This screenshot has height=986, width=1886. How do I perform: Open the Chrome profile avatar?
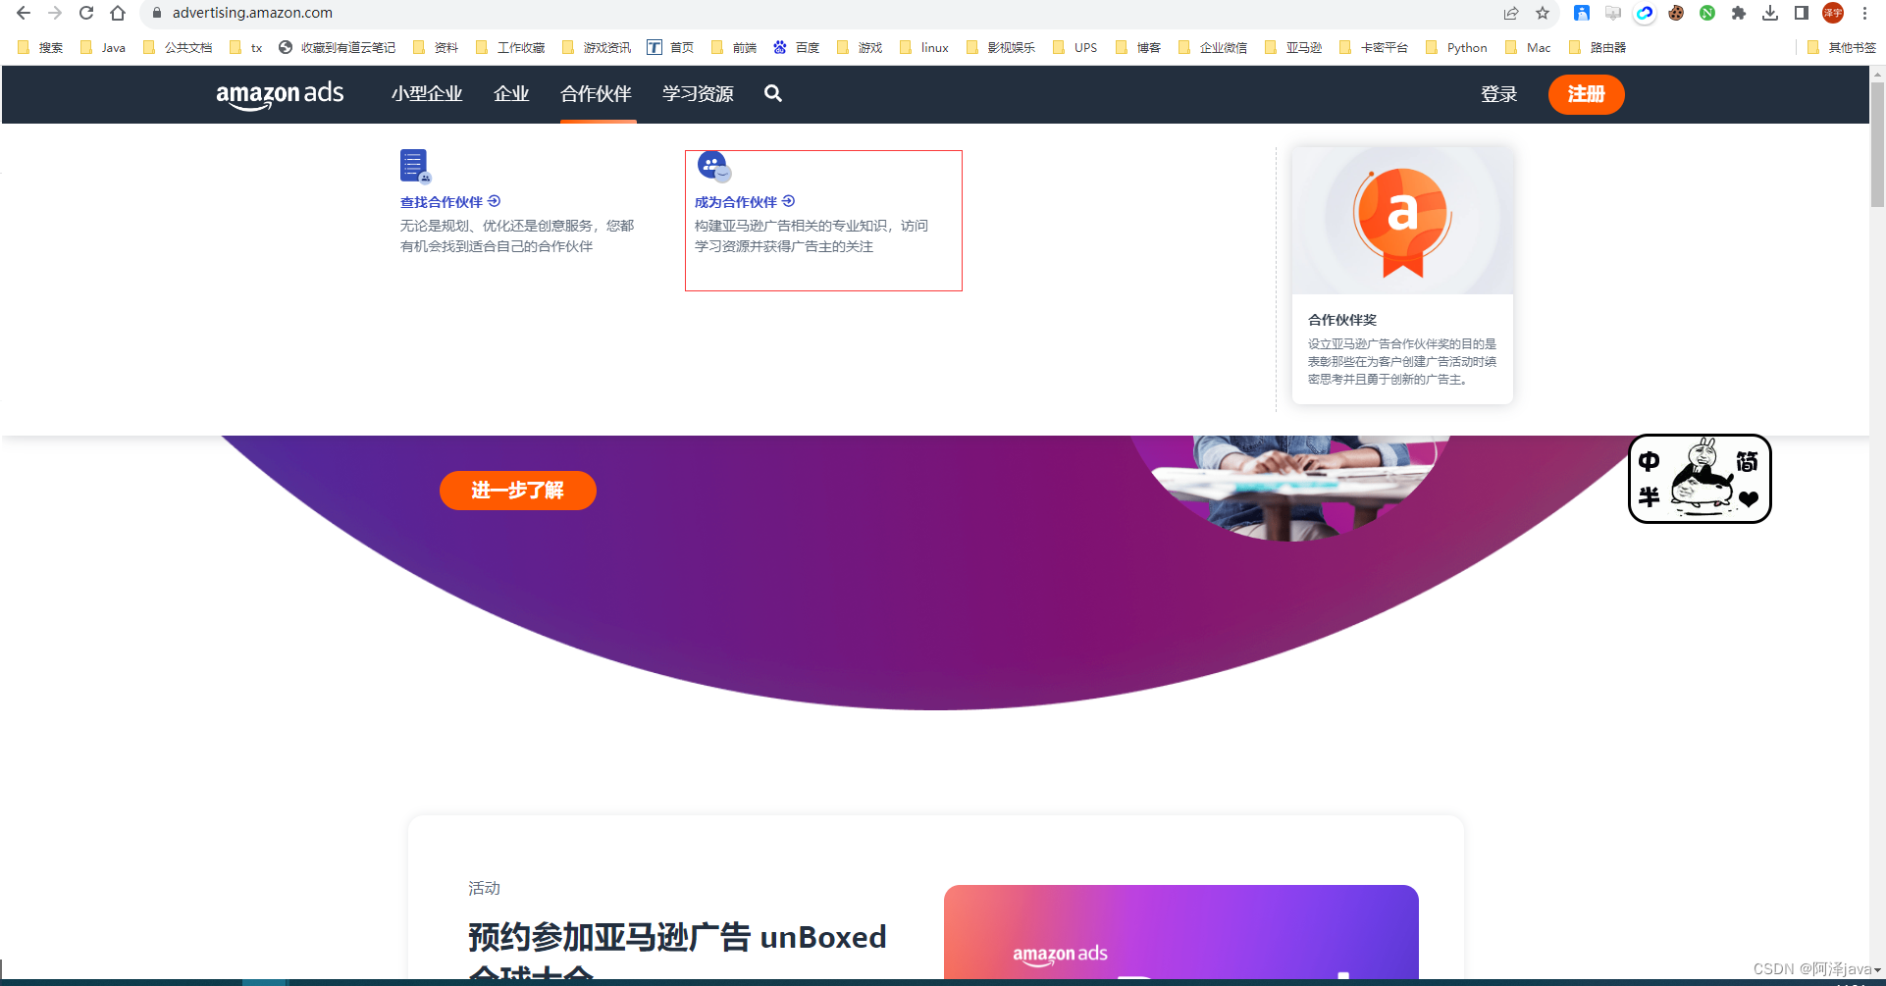point(1833,13)
